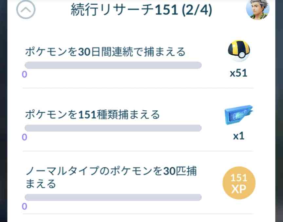This screenshot has height=222, width=283.
Task: Click the progress bar for Normal-type task
Action: 113,197
